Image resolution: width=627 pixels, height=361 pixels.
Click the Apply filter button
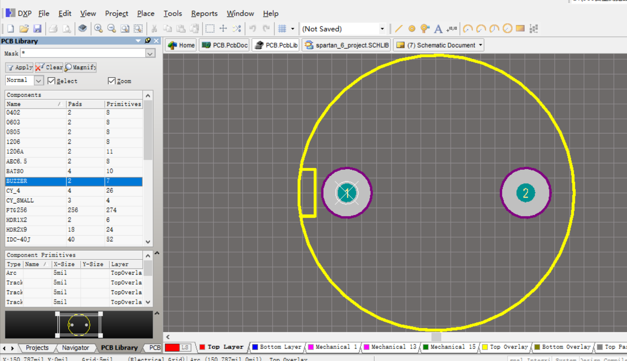click(x=20, y=67)
